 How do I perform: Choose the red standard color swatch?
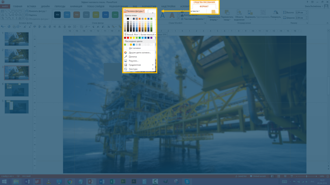coord(125,38)
